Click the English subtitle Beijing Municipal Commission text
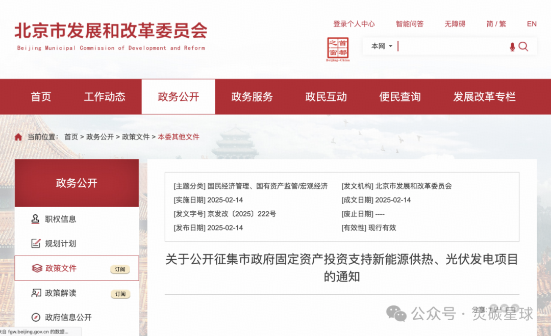Screen dimensions: 551x336 click(x=111, y=48)
